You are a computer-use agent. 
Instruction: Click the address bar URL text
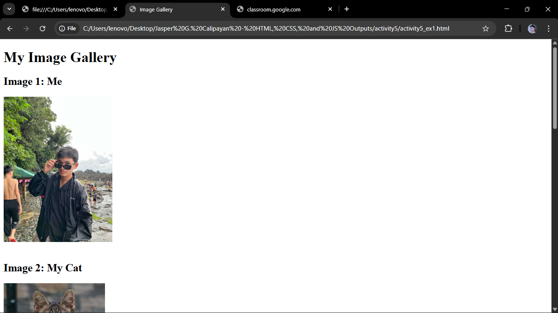pyautogui.click(x=266, y=29)
